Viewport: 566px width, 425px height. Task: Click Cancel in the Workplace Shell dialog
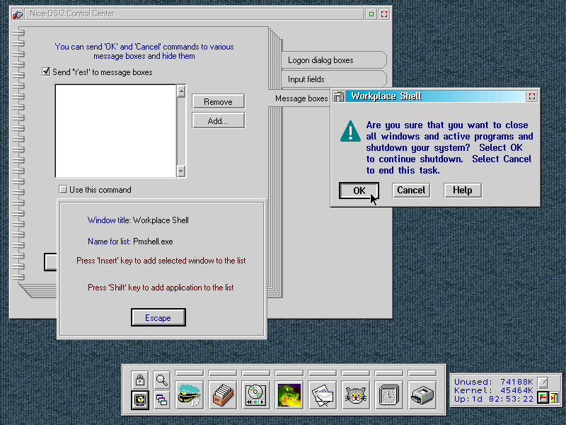[411, 191]
